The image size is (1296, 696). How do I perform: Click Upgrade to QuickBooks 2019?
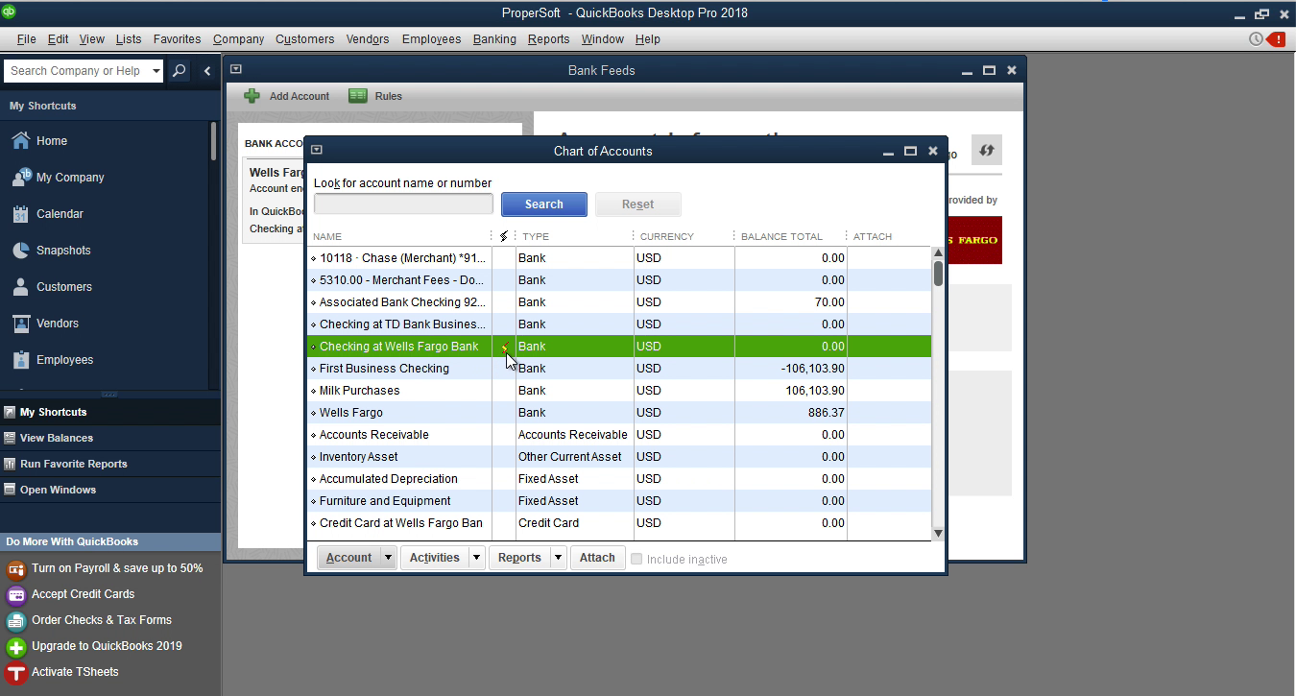(x=94, y=646)
